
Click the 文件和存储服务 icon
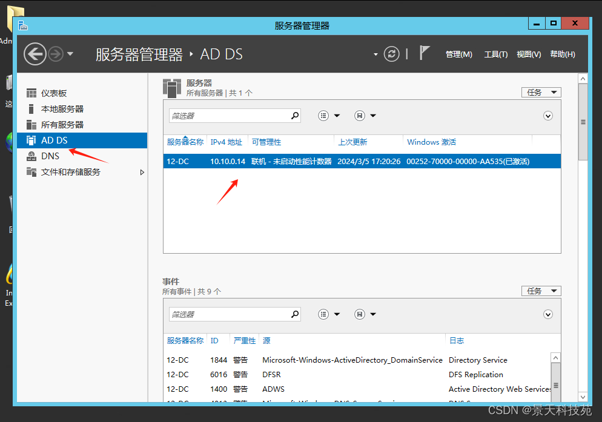coord(31,171)
